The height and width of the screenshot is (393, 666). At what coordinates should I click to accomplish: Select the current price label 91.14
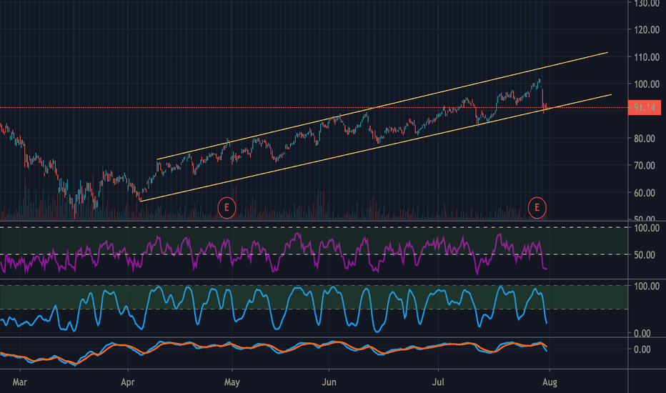pos(645,107)
